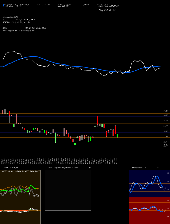Click the MACD histogram panel with red bars
The height and width of the screenshot is (224, 170).
point(20,210)
